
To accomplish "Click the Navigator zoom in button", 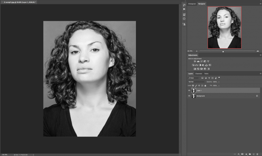I will point(257,51).
